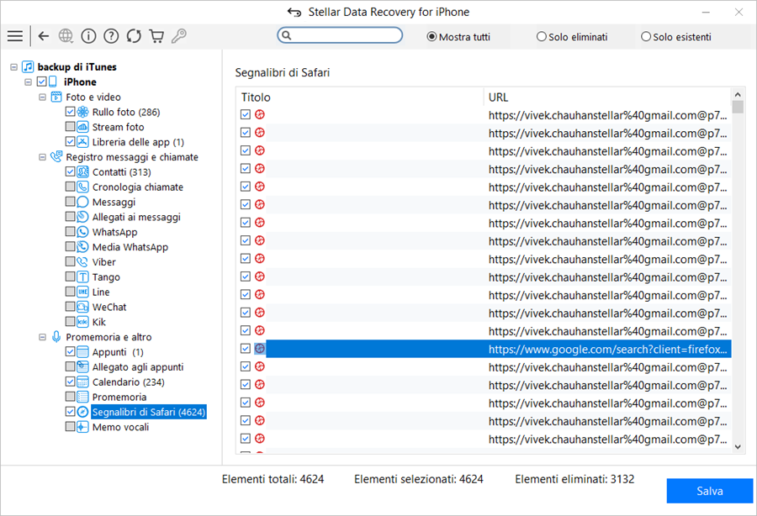The image size is (757, 516).
Task: Click the shopping cart buy icon
Action: pos(156,36)
